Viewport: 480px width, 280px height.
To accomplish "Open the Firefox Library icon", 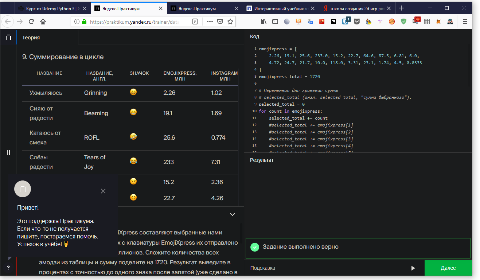I will (x=264, y=22).
